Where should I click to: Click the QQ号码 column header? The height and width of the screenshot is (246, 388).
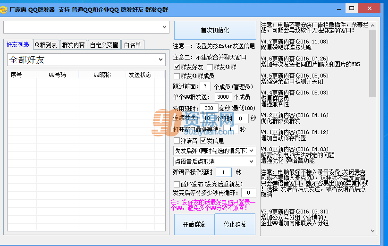pos(58,75)
